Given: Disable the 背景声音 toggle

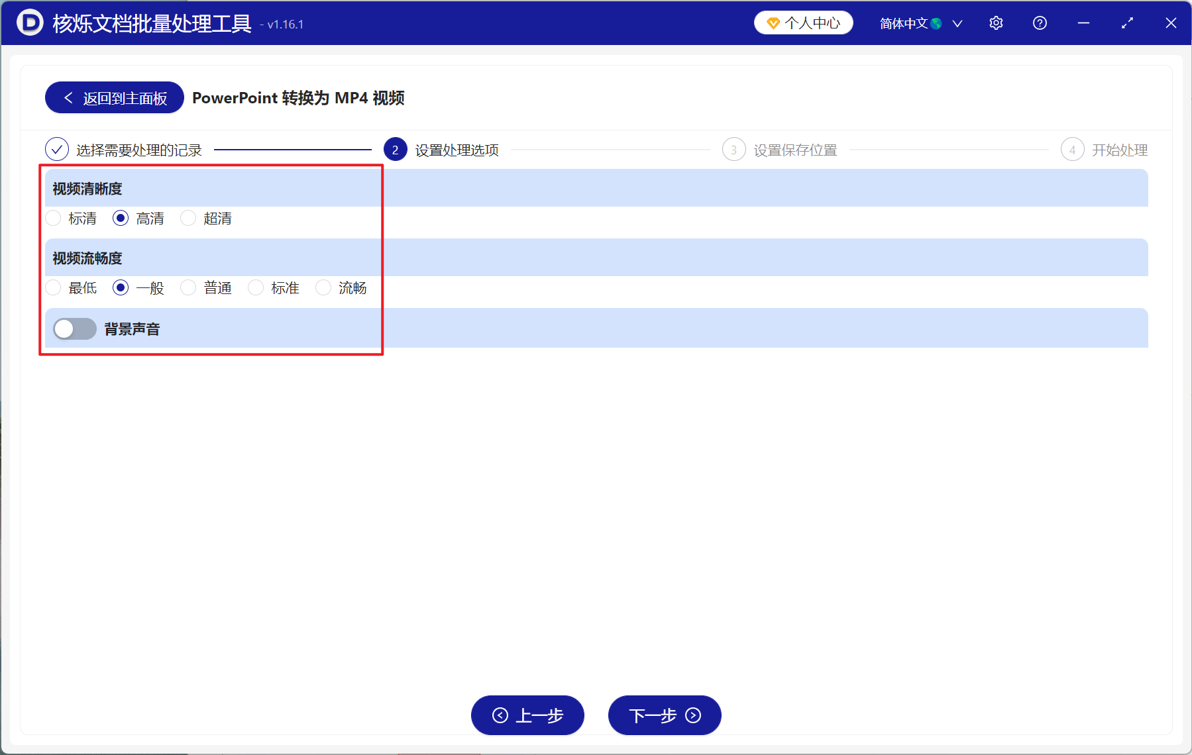Looking at the screenshot, I should (x=74, y=328).
